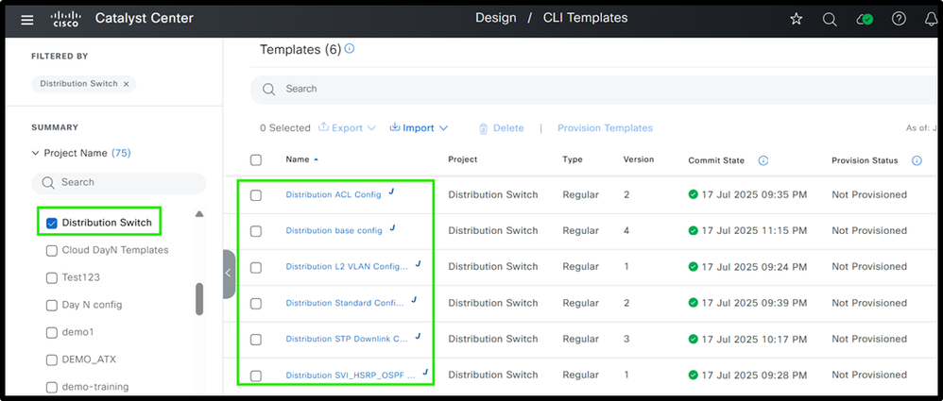Click info icon next to Templates (6)

(x=349, y=49)
